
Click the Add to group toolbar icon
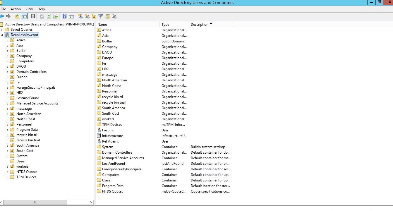click(x=114, y=16)
